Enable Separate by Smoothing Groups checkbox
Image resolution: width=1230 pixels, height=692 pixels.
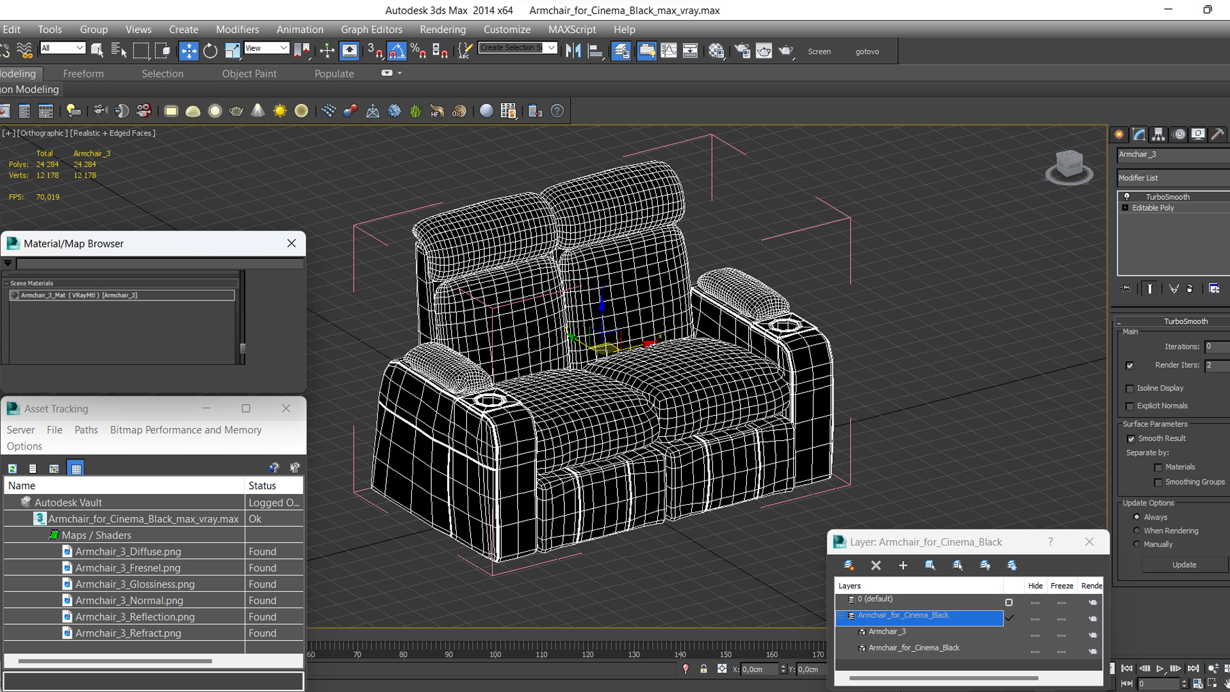[1158, 482]
